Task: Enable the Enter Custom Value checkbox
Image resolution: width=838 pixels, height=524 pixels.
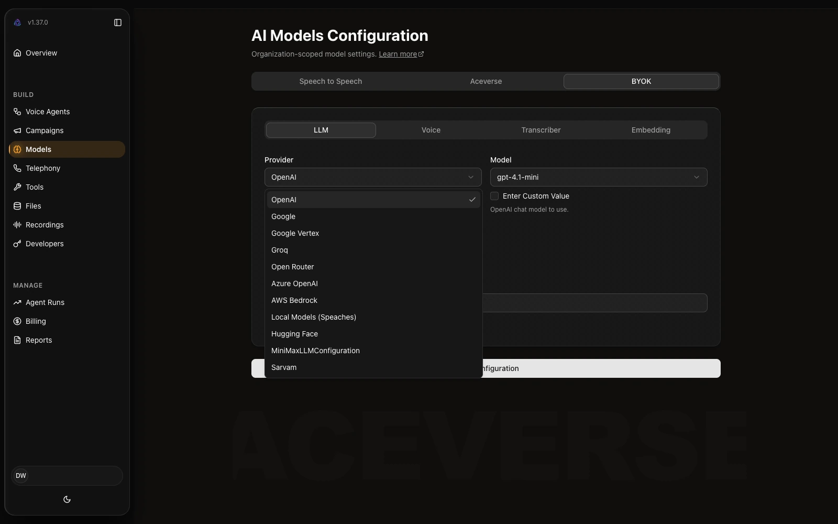Action: 494,196
